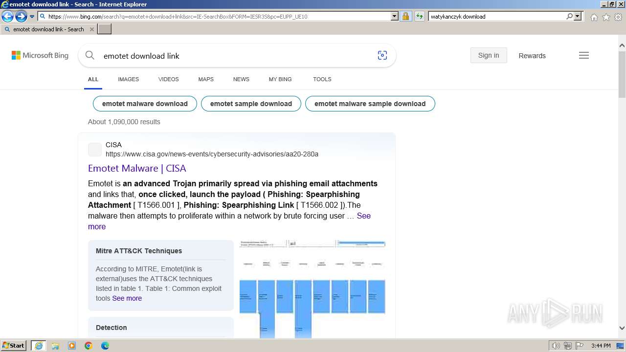Switch to the IMAGES tab
The height and width of the screenshot is (352, 626).
point(128,79)
